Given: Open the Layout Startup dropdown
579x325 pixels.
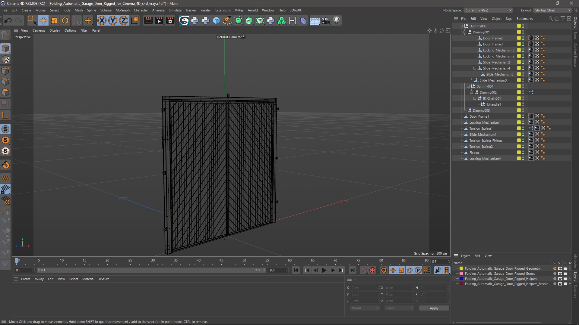Looking at the screenshot, I should coord(552,10).
